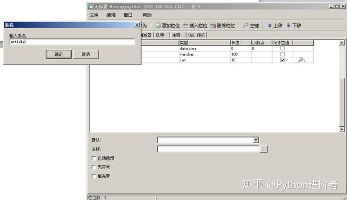Open the 文件 menu
The width and height of the screenshot is (347, 200).
94,15
